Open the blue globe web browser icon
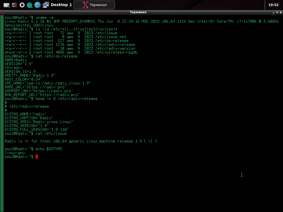283x212 pixels. 38,5
